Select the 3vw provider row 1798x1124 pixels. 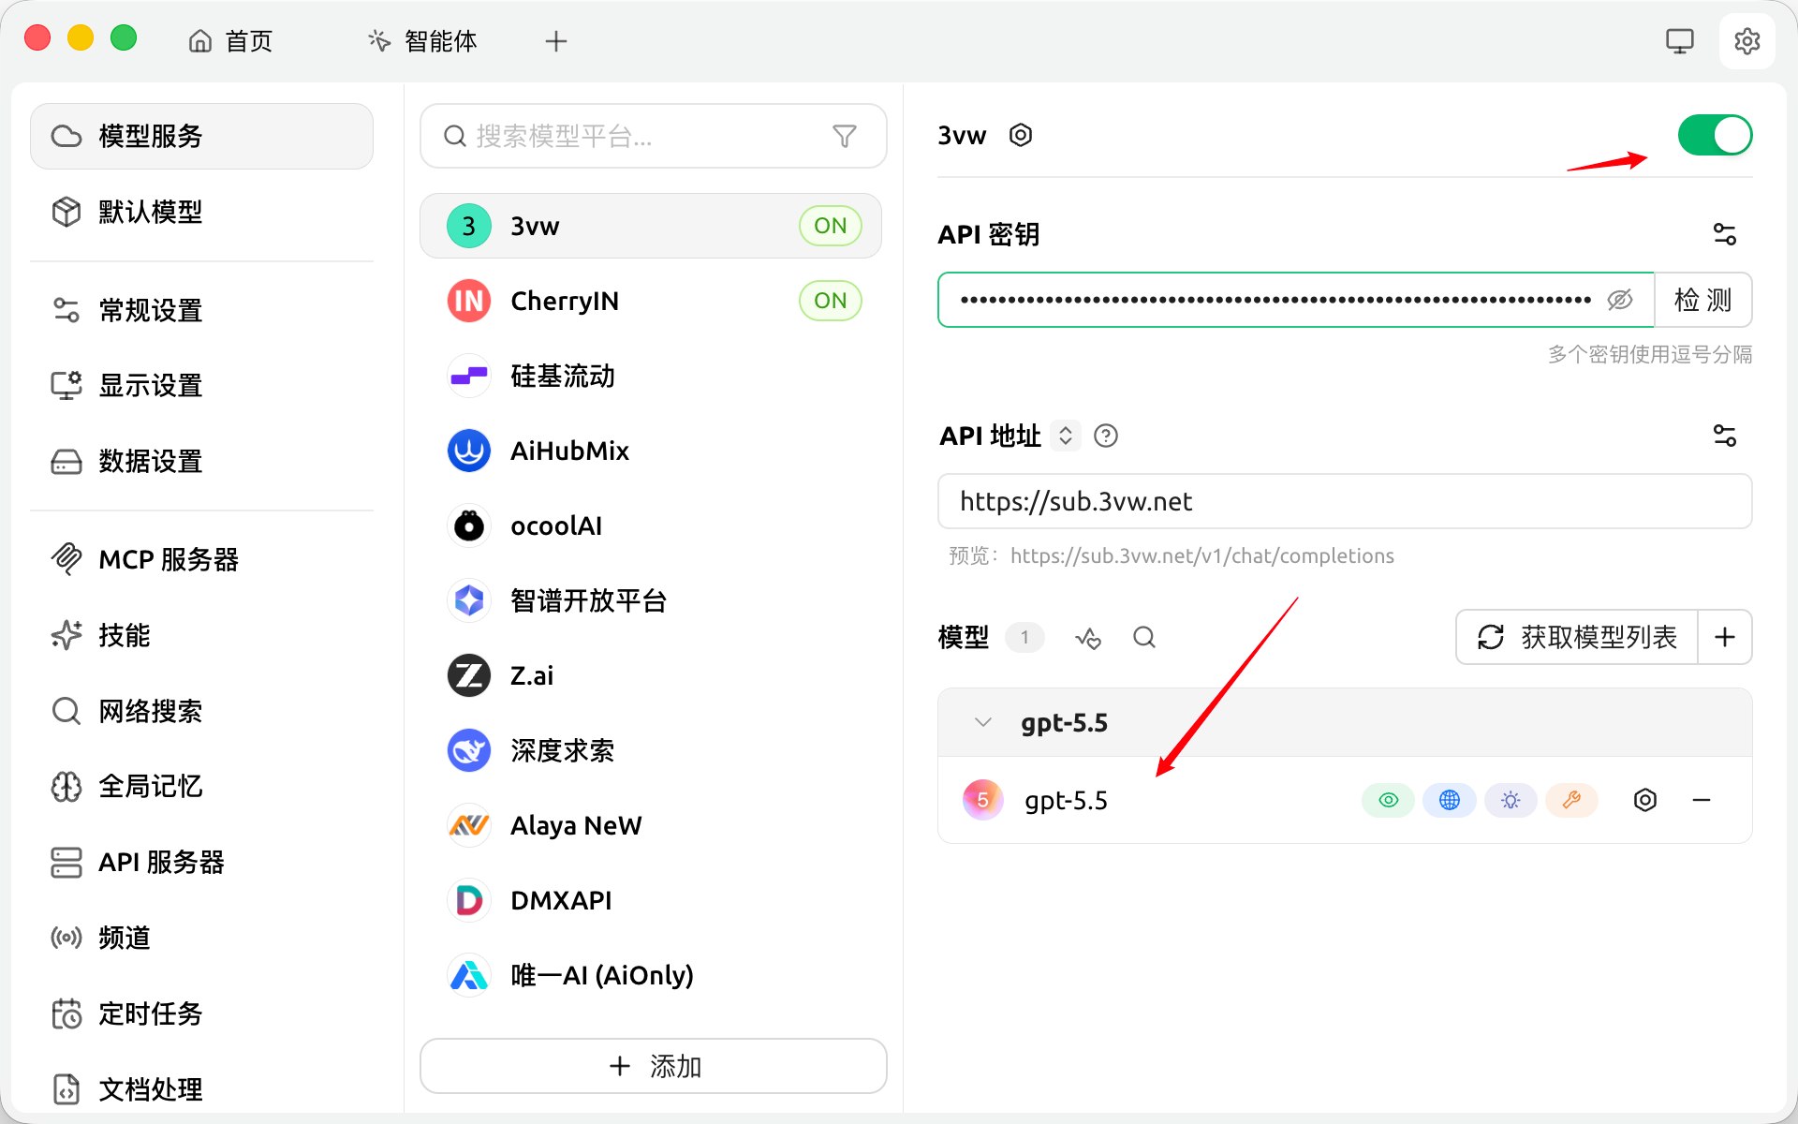(651, 226)
